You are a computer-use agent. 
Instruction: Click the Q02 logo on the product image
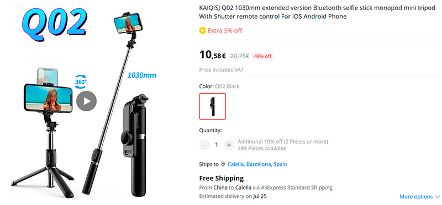click(x=54, y=24)
